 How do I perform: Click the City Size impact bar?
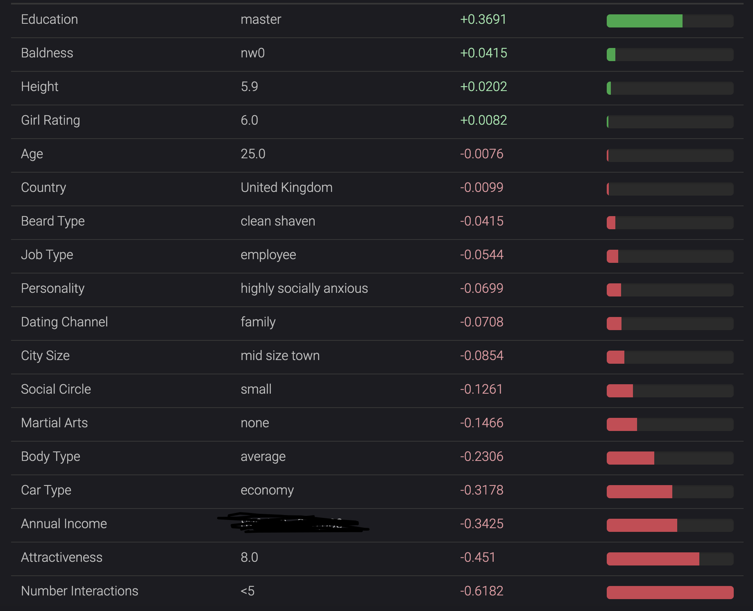point(670,357)
